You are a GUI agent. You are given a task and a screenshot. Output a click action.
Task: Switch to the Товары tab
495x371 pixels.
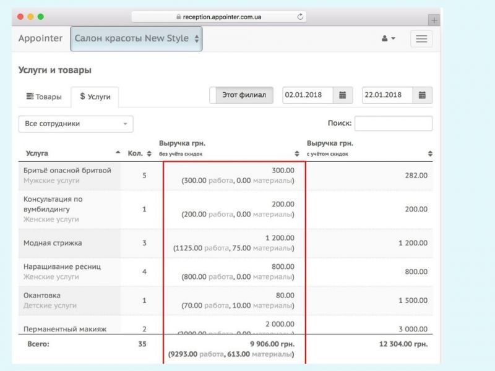coord(44,96)
